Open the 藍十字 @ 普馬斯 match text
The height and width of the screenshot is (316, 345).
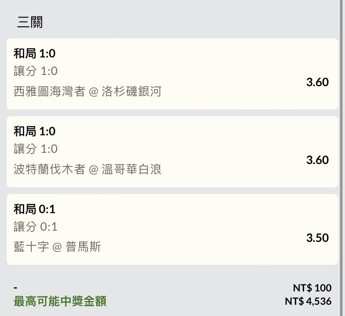point(57,247)
